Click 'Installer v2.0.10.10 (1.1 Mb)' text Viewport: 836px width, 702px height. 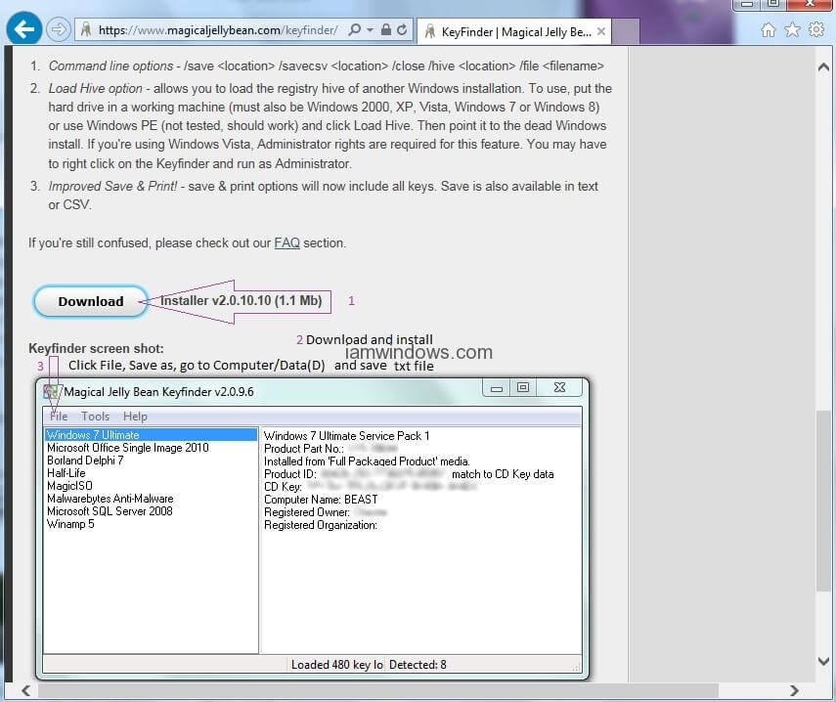click(241, 300)
